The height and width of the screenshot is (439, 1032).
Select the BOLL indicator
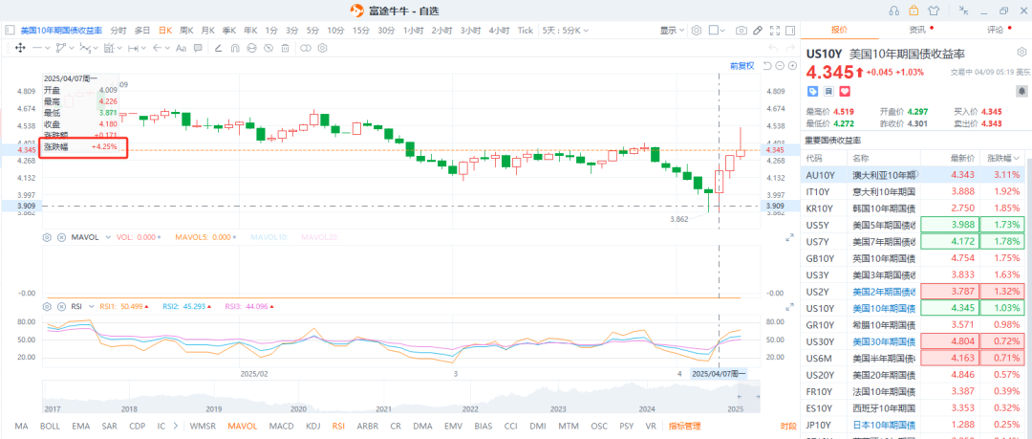tap(50, 427)
